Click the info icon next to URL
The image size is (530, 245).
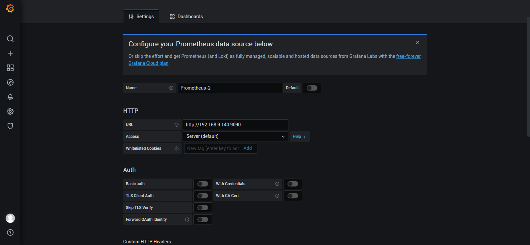point(176,125)
